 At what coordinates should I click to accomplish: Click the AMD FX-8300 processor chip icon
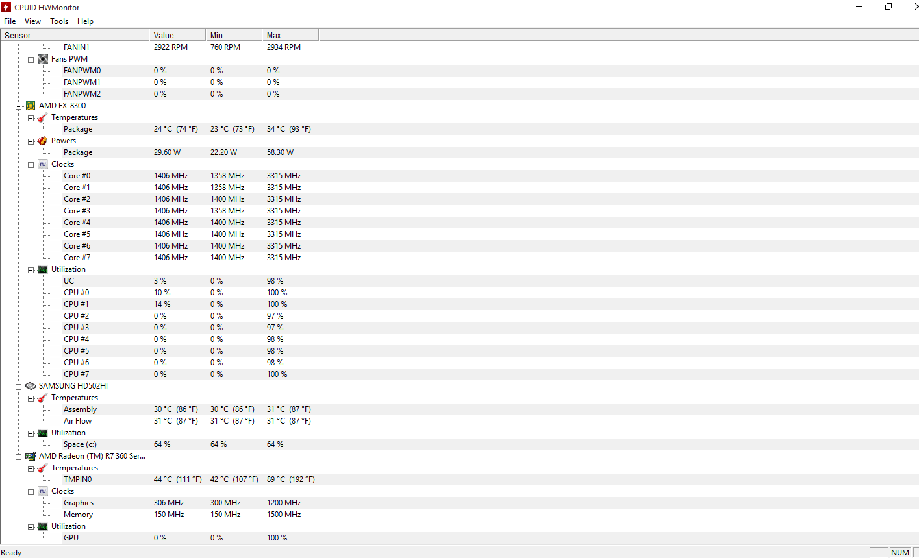[31, 106]
